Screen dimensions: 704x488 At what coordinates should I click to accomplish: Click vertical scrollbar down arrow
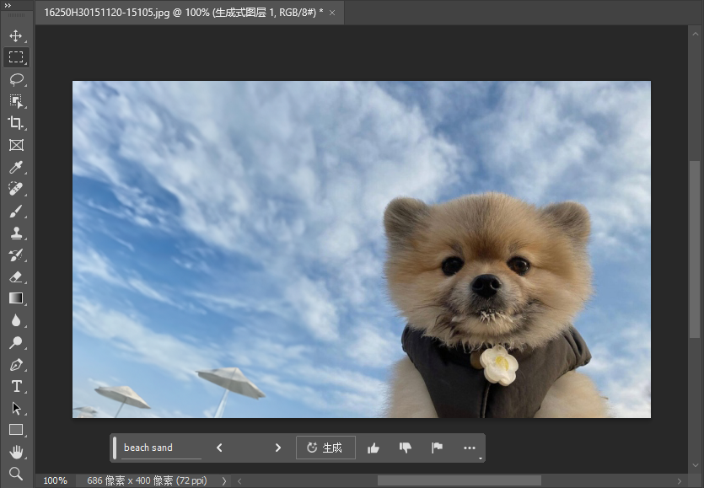click(x=695, y=465)
